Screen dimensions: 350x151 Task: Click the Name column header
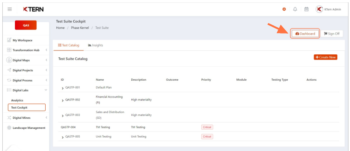pyautogui.click(x=100, y=80)
